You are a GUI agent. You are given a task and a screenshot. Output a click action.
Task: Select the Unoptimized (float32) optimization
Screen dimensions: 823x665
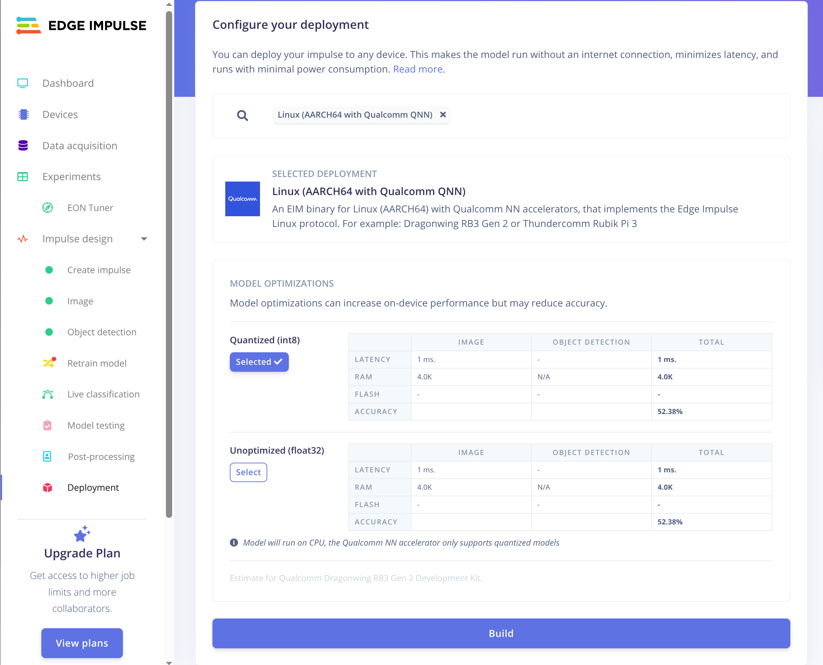pyautogui.click(x=248, y=472)
